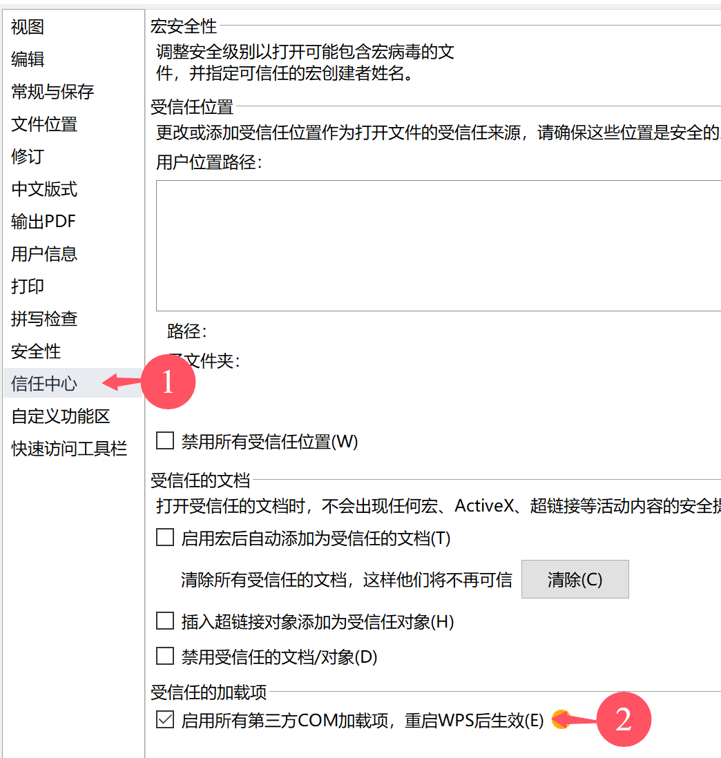This screenshot has height=758, width=721.
Task: Toggle 插入超链接对象添加为受信任对象 option
Action: tap(164, 621)
